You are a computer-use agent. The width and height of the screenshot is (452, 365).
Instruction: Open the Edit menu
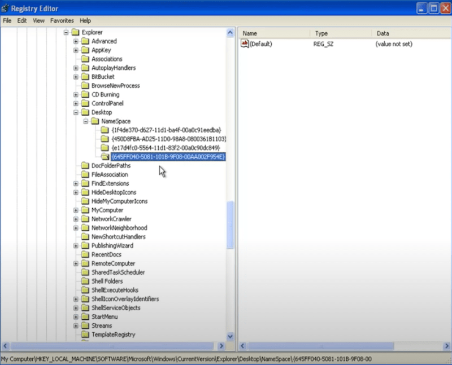[22, 21]
